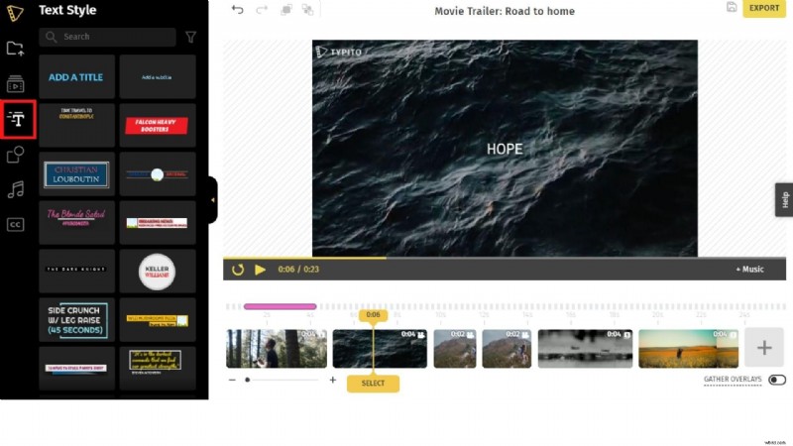Image resolution: width=793 pixels, height=446 pixels.
Task: Choose the Keller Williams circle style
Action: click(158, 271)
